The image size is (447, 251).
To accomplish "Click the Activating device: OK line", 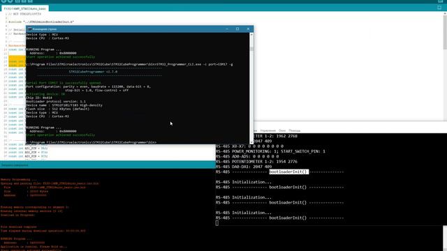I will [x=45, y=94].
